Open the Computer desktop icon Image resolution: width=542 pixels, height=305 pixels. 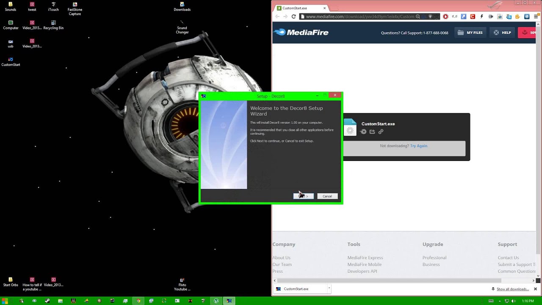click(x=11, y=25)
